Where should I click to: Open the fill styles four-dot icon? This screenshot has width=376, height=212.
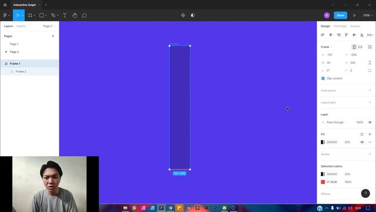click(362, 134)
